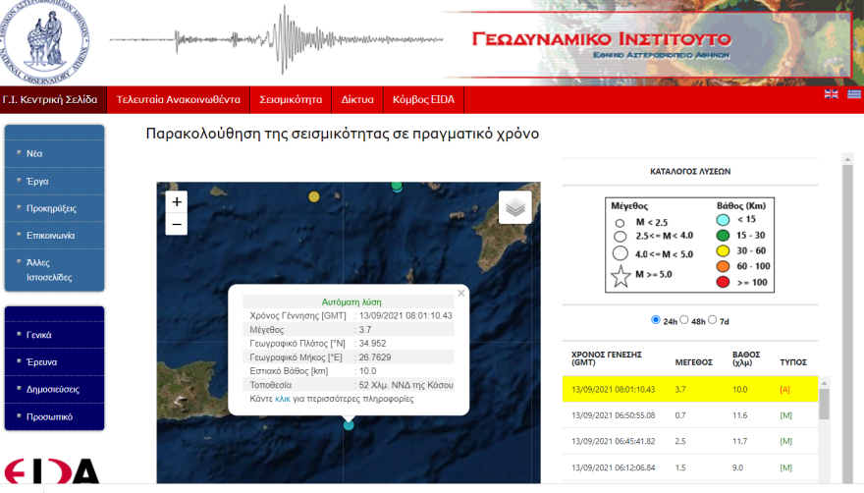
Task: Click the magnitude value 3.7 in popup
Action: tap(365, 330)
